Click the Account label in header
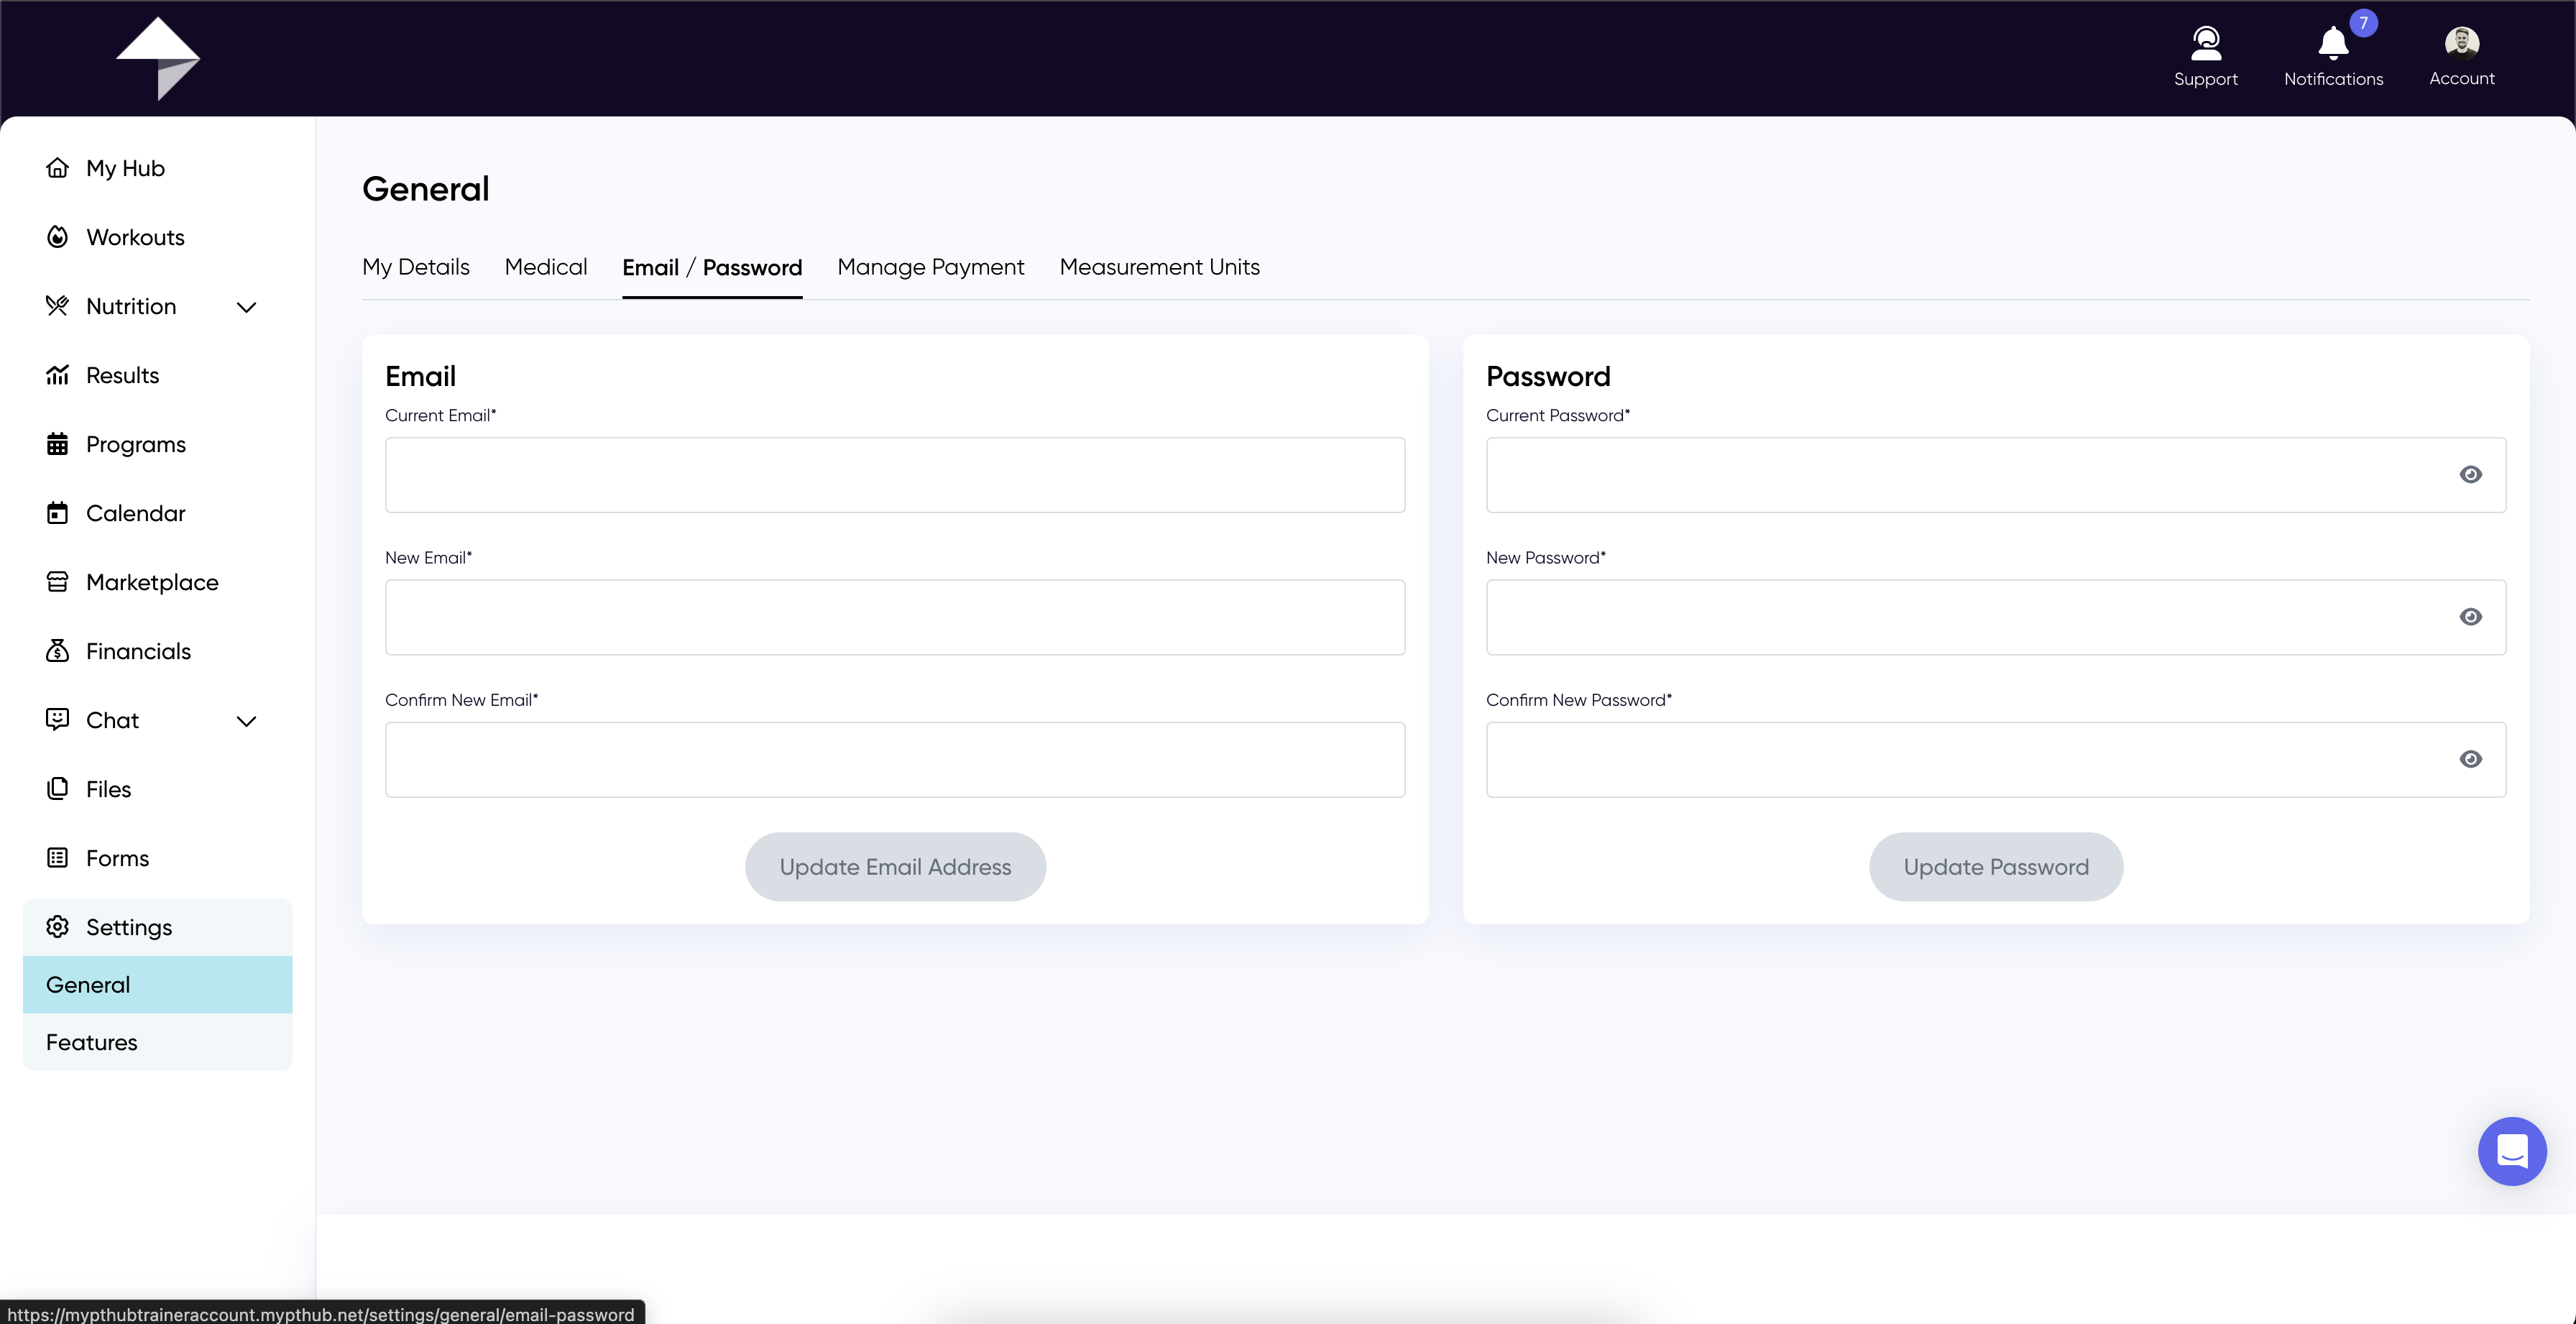 [x=2462, y=78]
